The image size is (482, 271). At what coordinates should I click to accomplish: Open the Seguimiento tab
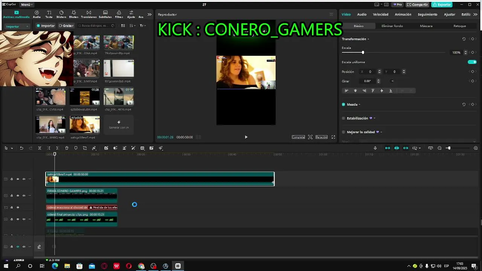(427, 14)
